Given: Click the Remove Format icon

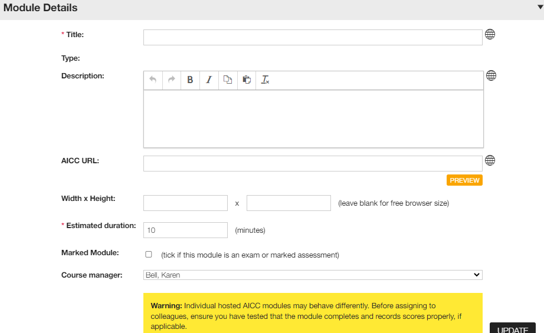Looking at the screenshot, I should pyautogui.click(x=265, y=80).
